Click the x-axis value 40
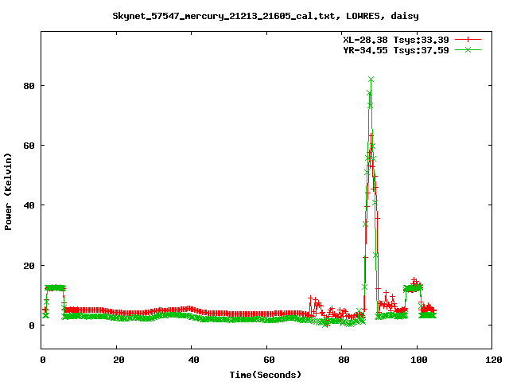Viewport: 509px width, 382px height. pos(194,360)
